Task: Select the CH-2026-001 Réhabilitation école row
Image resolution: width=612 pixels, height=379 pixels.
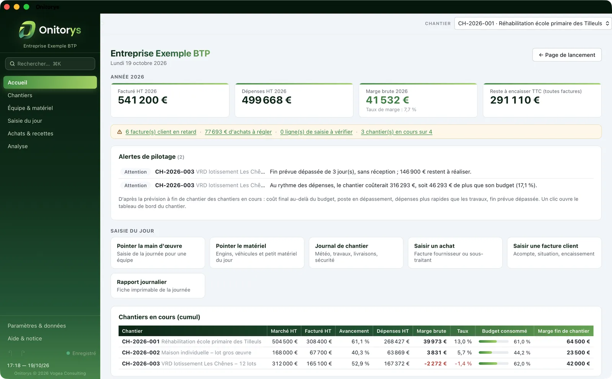Action: click(356, 342)
